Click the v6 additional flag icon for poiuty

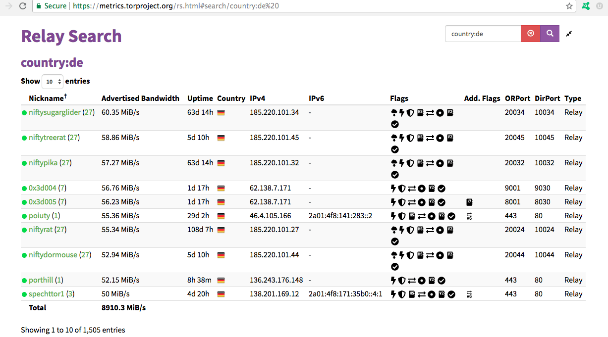(469, 216)
